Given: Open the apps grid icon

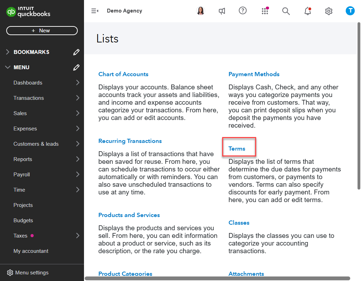Looking at the screenshot, I should [265, 11].
